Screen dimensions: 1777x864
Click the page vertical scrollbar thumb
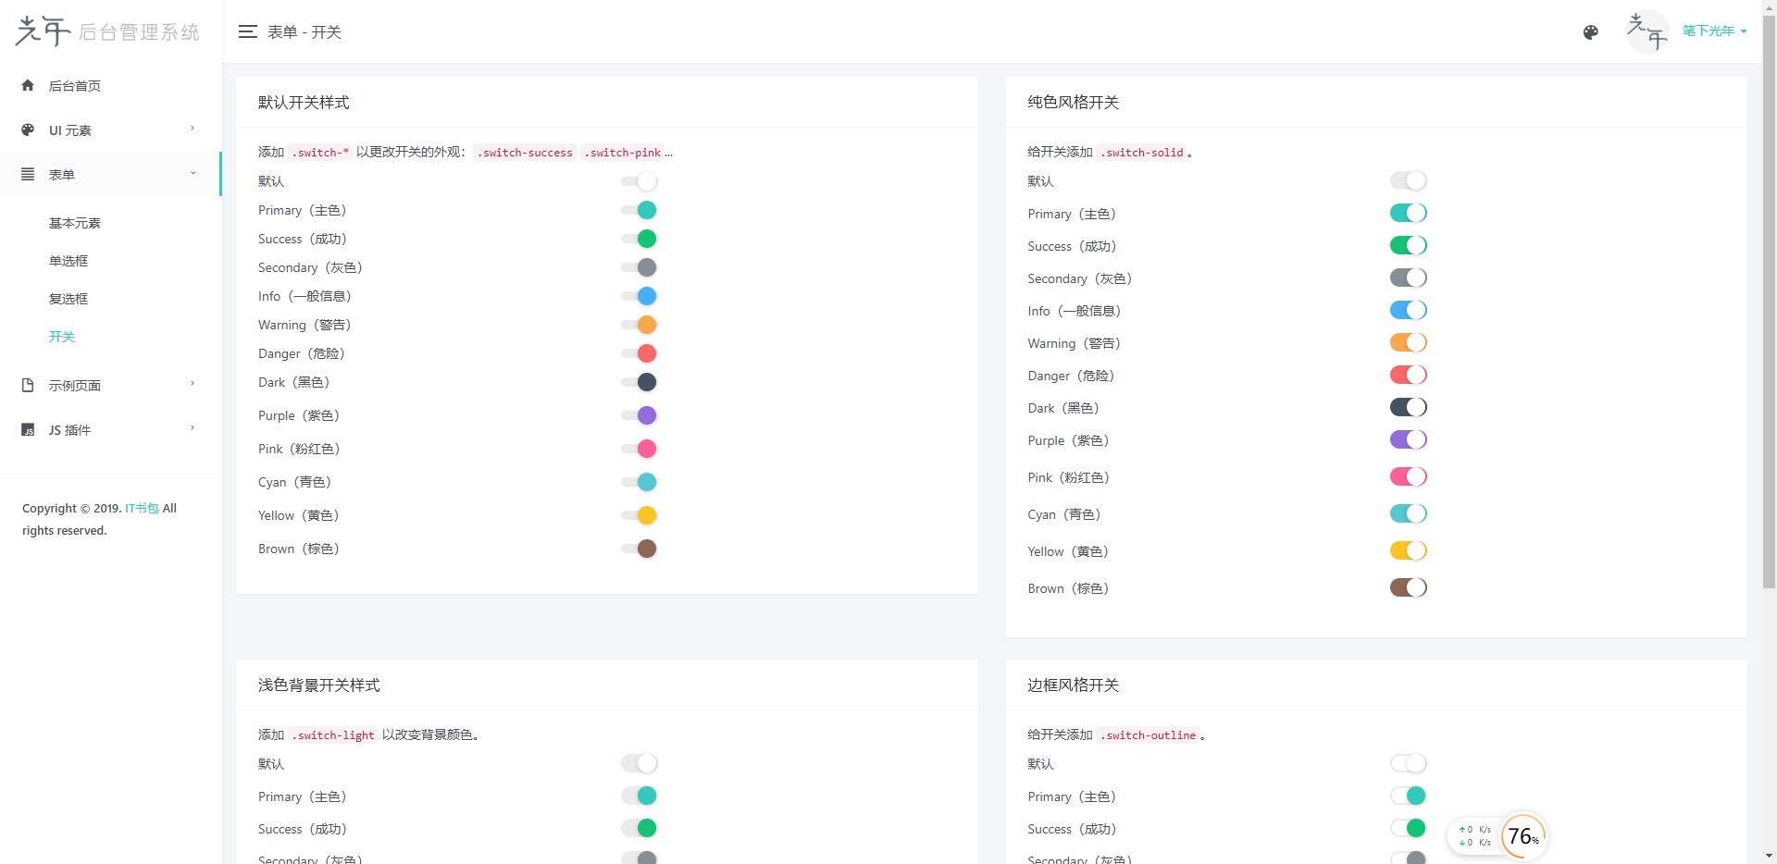tap(1769, 302)
